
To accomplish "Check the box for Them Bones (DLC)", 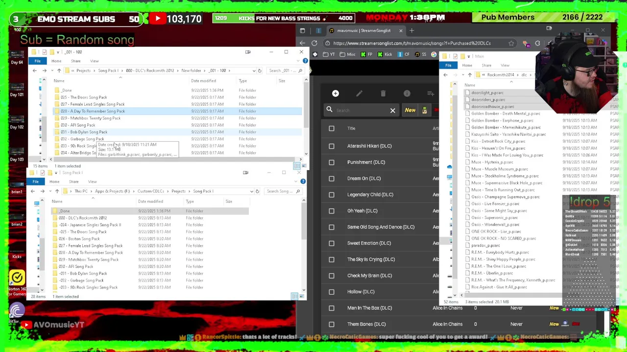I will pyautogui.click(x=332, y=324).
